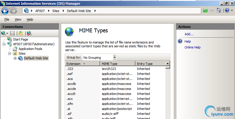Open the Help link in Actions
Viewport: 235px width, 119px height.
[188, 41]
